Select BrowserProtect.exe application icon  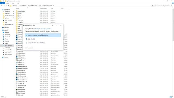point(17,80)
